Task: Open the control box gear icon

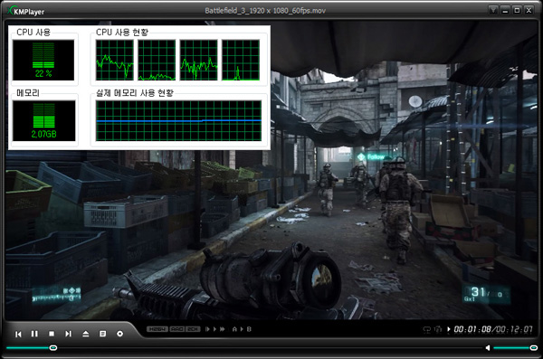Action: tap(119, 334)
